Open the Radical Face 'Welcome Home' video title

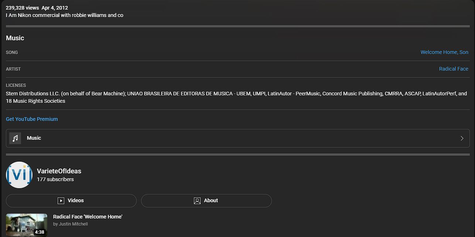(88, 217)
